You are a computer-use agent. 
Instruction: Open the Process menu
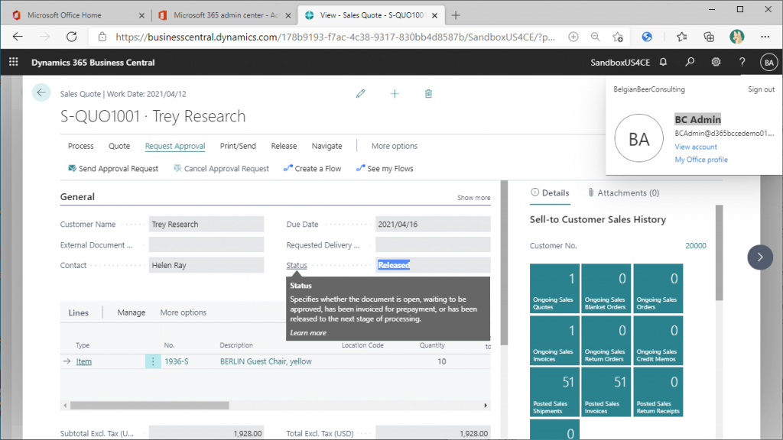pos(81,146)
